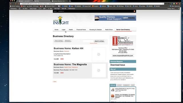Click the WooThemes Quality Themes banner
The height and width of the screenshot is (103, 183).
click(115, 18)
